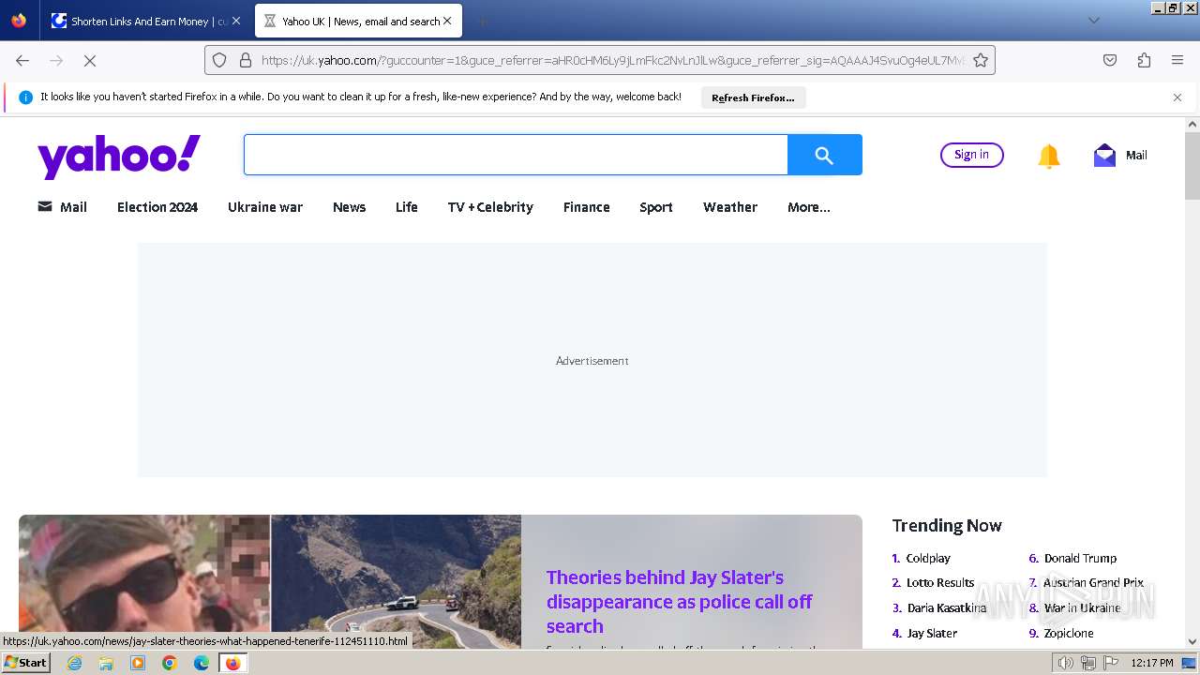Image resolution: width=1200 pixels, height=675 pixels.
Task: Click the Yahoo logo
Action: coord(119,157)
